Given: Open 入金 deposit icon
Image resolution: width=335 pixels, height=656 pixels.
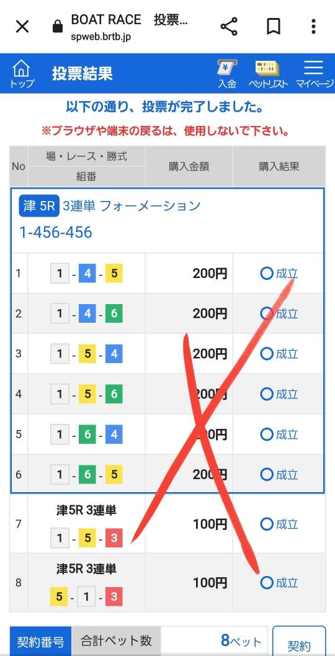Looking at the screenshot, I should 227,74.
